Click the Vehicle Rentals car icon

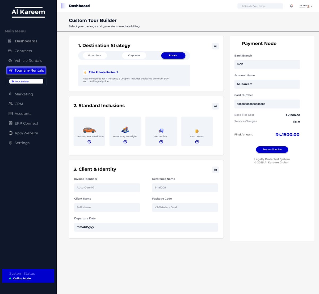pos(10,61)
